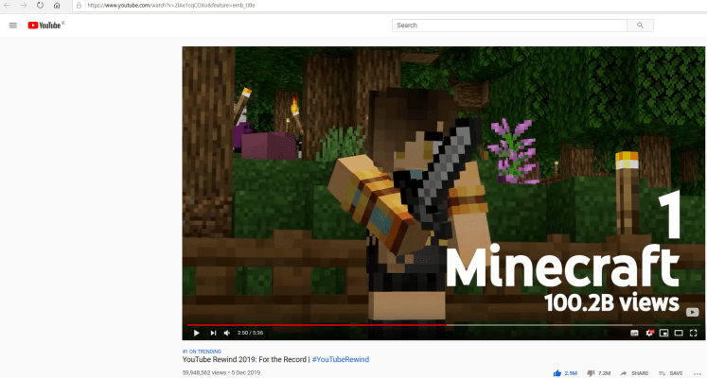Like the video with thumbs up
Viewport: 707px width, 378px height.
pyautogui.click(x=557, y=373)
